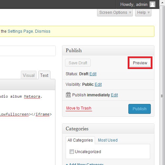This screenshot has width=165, height=165.
Task: Click the vertical scrollbar thumb
Action: pos(162,96)
